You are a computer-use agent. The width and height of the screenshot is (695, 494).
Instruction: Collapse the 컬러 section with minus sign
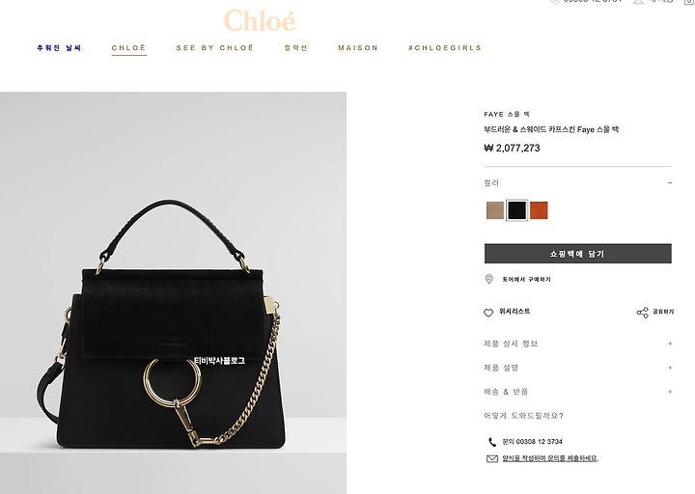coord(670,183)
